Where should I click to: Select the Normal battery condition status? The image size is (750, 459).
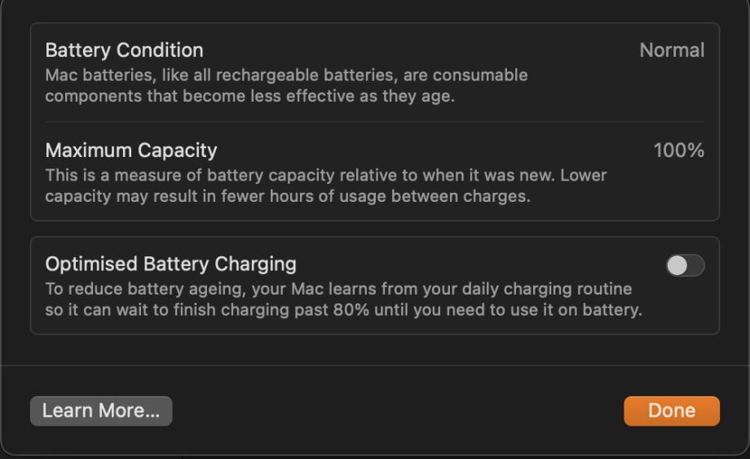coord(672,50)
